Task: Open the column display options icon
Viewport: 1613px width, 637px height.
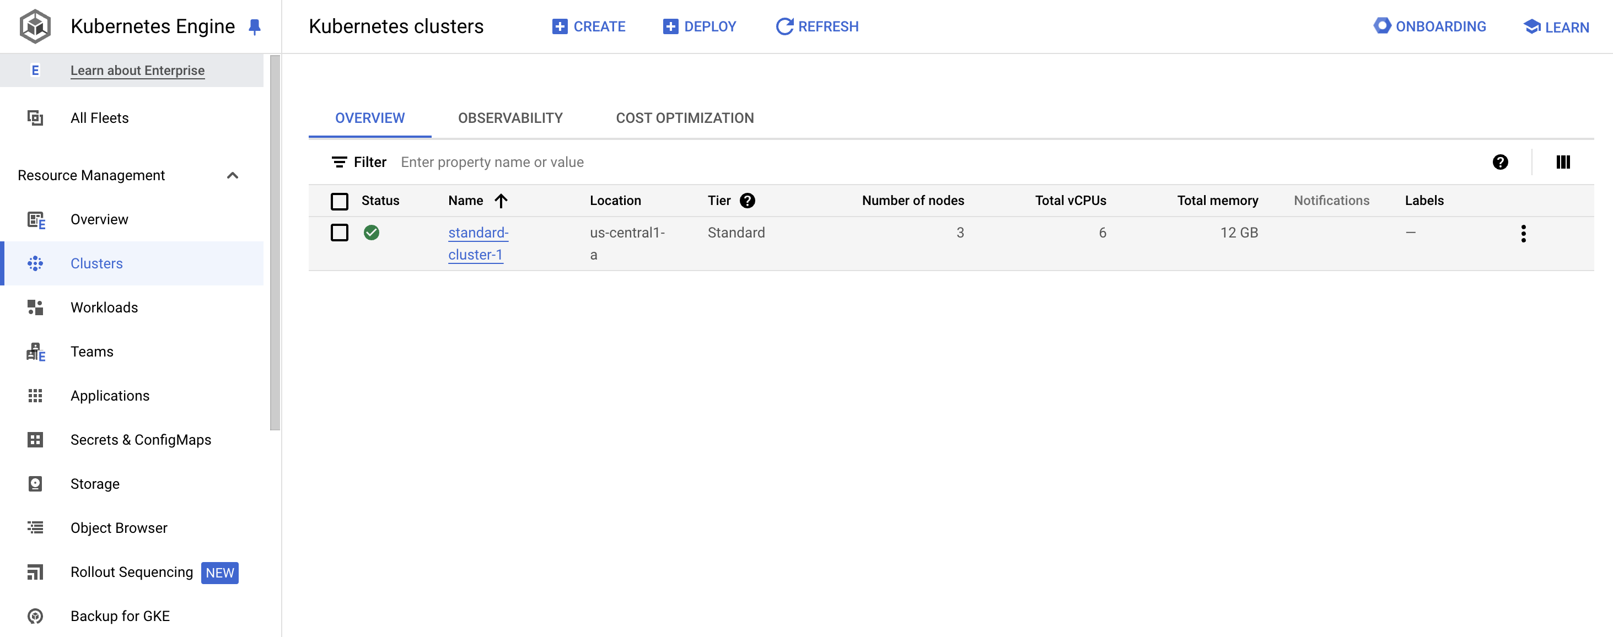Action: click(x=1563, y=162)
